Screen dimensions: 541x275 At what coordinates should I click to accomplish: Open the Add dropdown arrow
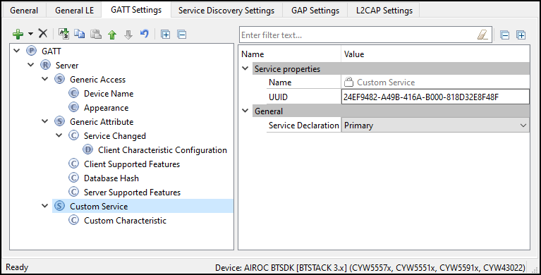[x=31, y=34]
